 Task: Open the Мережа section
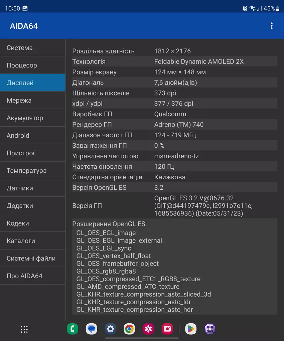32,101
